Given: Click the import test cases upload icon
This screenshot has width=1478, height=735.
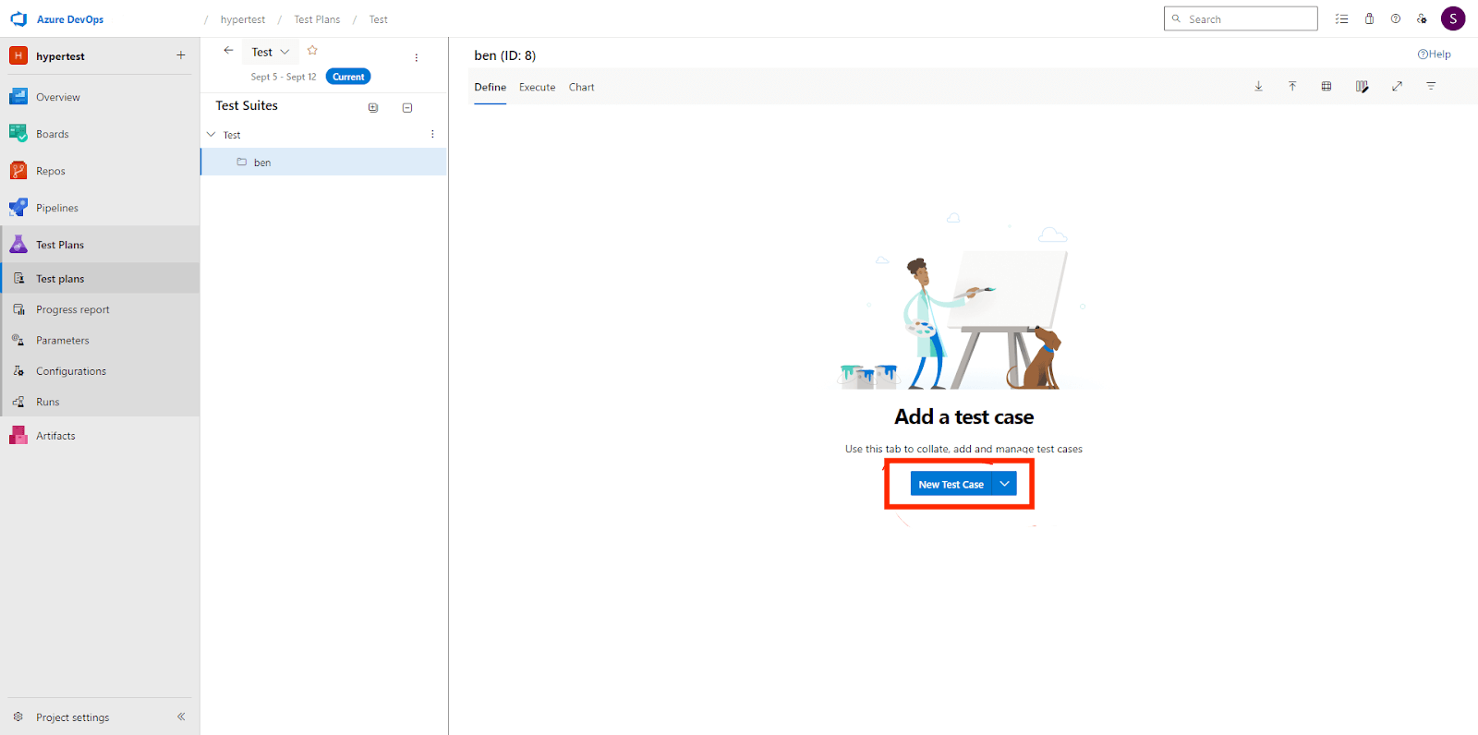Looking at the screenshot, I should point(1292,87).
